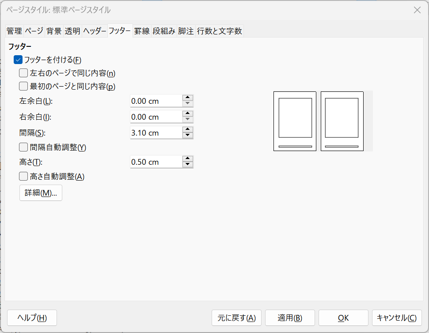Click the 左余白 value field
This screenshot has height=333, width=429.
coord(156,101)
